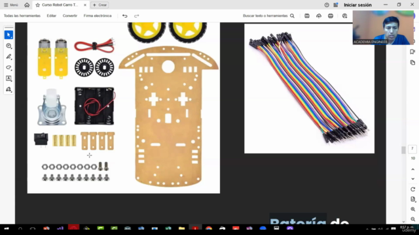Open Chrome from the taskbar
Screen dimensions: 419x235
[x=209, y=228]
